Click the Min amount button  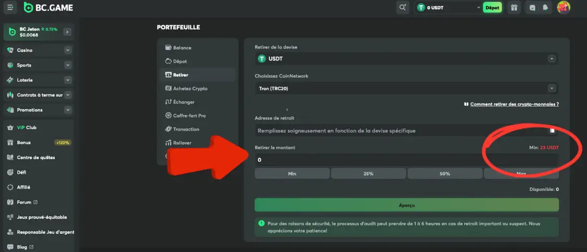point(292,174)
